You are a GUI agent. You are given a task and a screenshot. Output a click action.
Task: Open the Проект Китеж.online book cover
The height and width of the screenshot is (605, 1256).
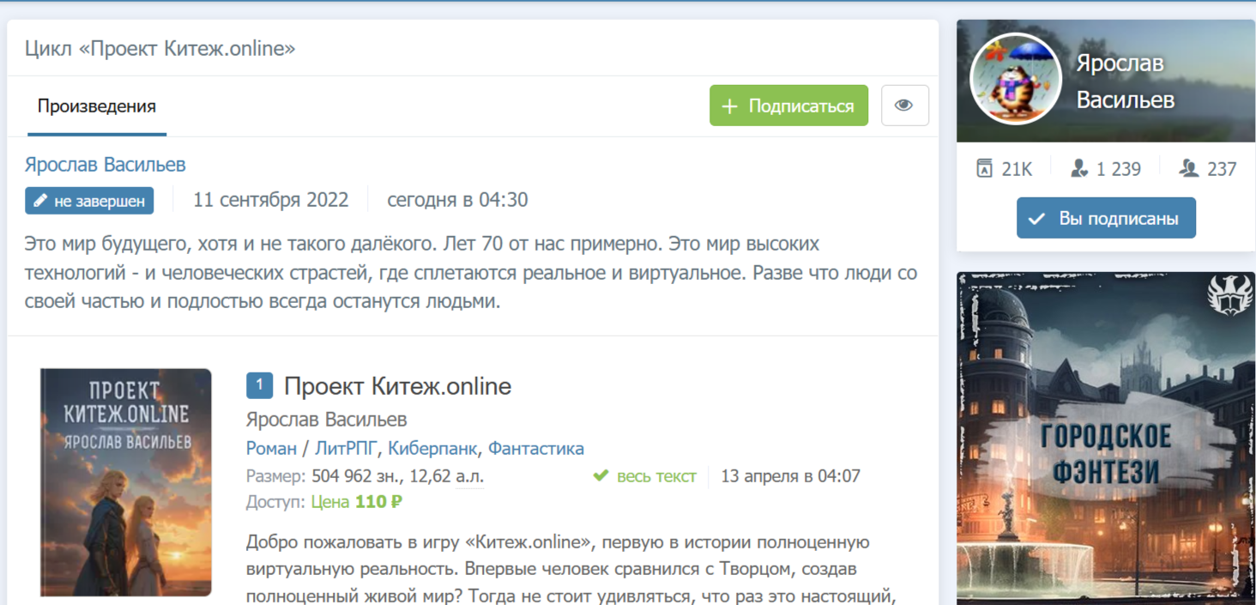[125, 481]
